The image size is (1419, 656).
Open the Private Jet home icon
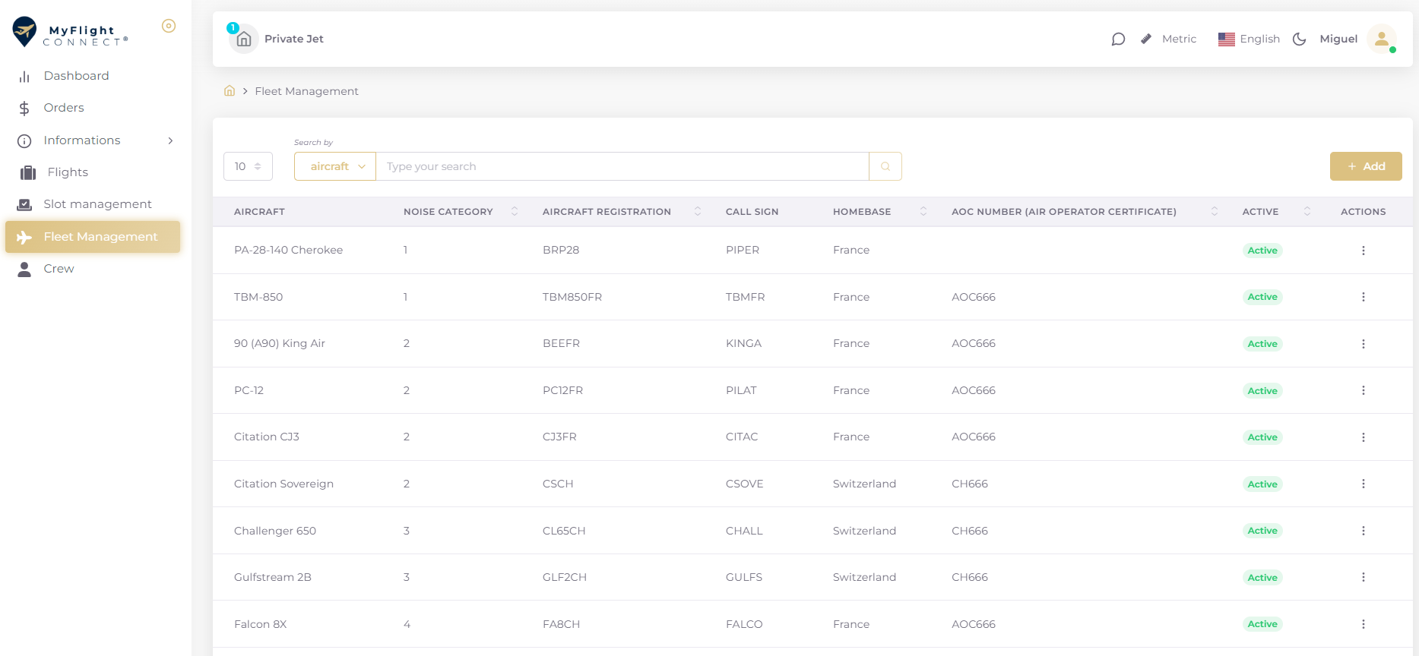(x=243, y=39)
